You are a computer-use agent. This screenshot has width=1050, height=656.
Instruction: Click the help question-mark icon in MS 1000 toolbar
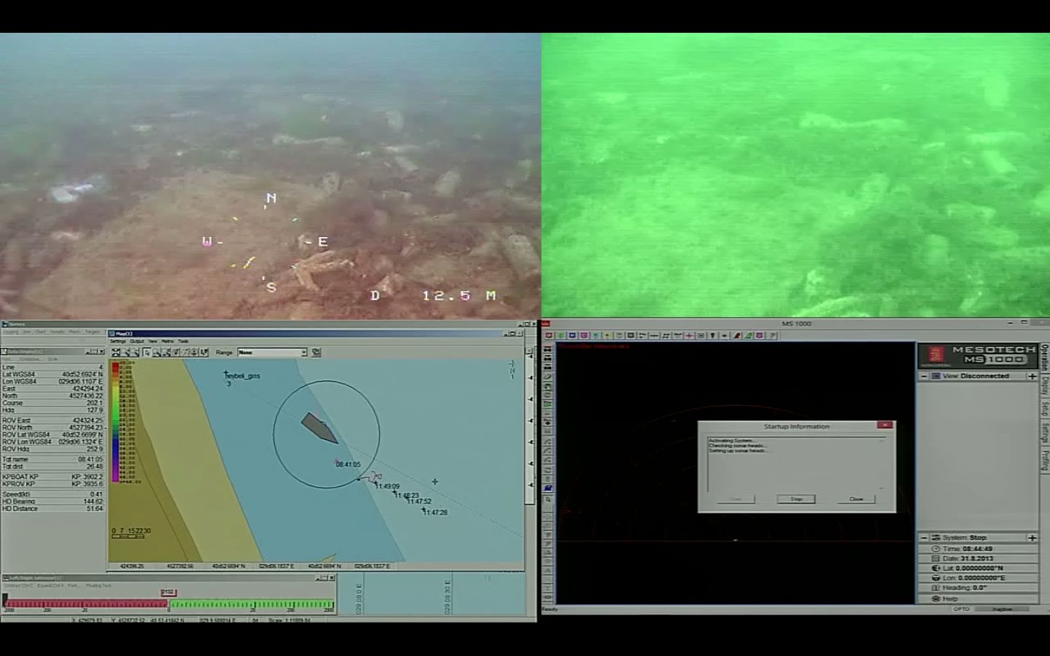coord(772,336)
